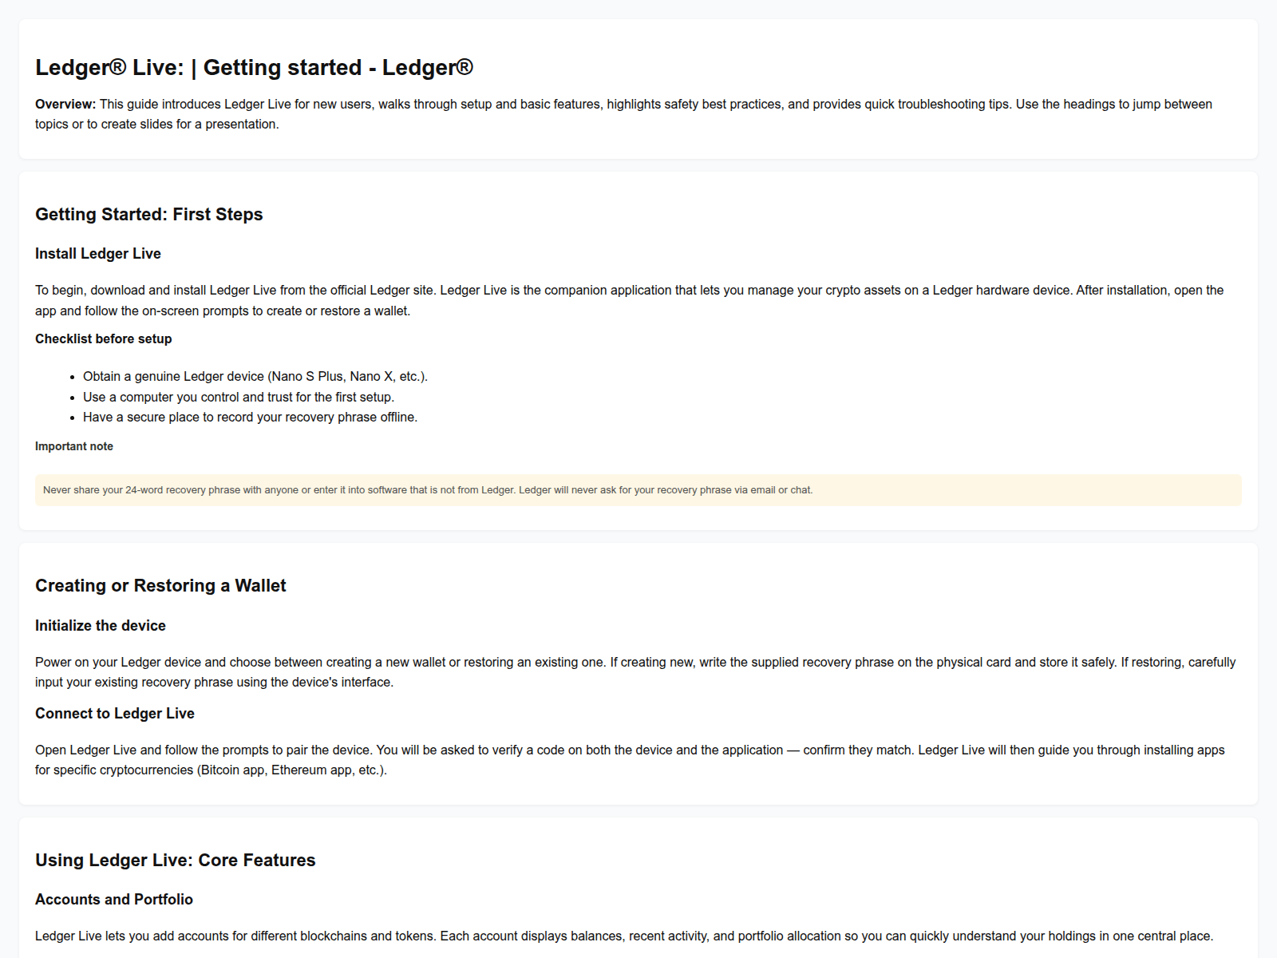Click the "Accounts and Portfolio" subheading
This screenshot has height=958, width=1277.
point(114,899)
